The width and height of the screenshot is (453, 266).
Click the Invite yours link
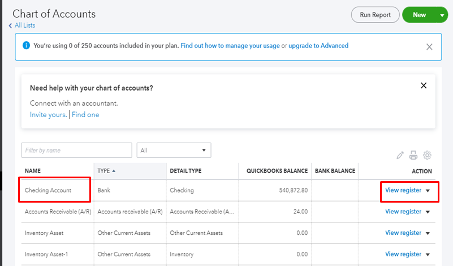click(48, 114)
